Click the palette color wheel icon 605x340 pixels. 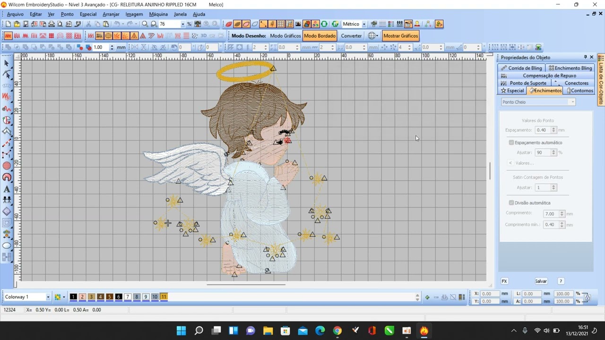point(58,297)
